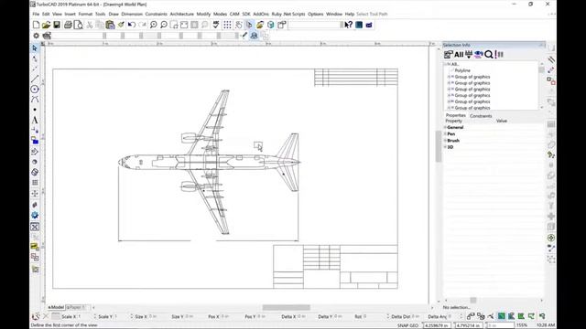
Task: Select the Point tool
Action: pos(35,110)
